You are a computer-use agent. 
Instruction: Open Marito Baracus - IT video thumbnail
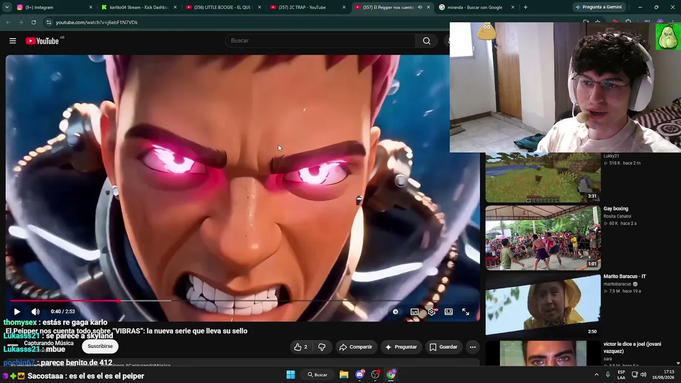(543, 305)
